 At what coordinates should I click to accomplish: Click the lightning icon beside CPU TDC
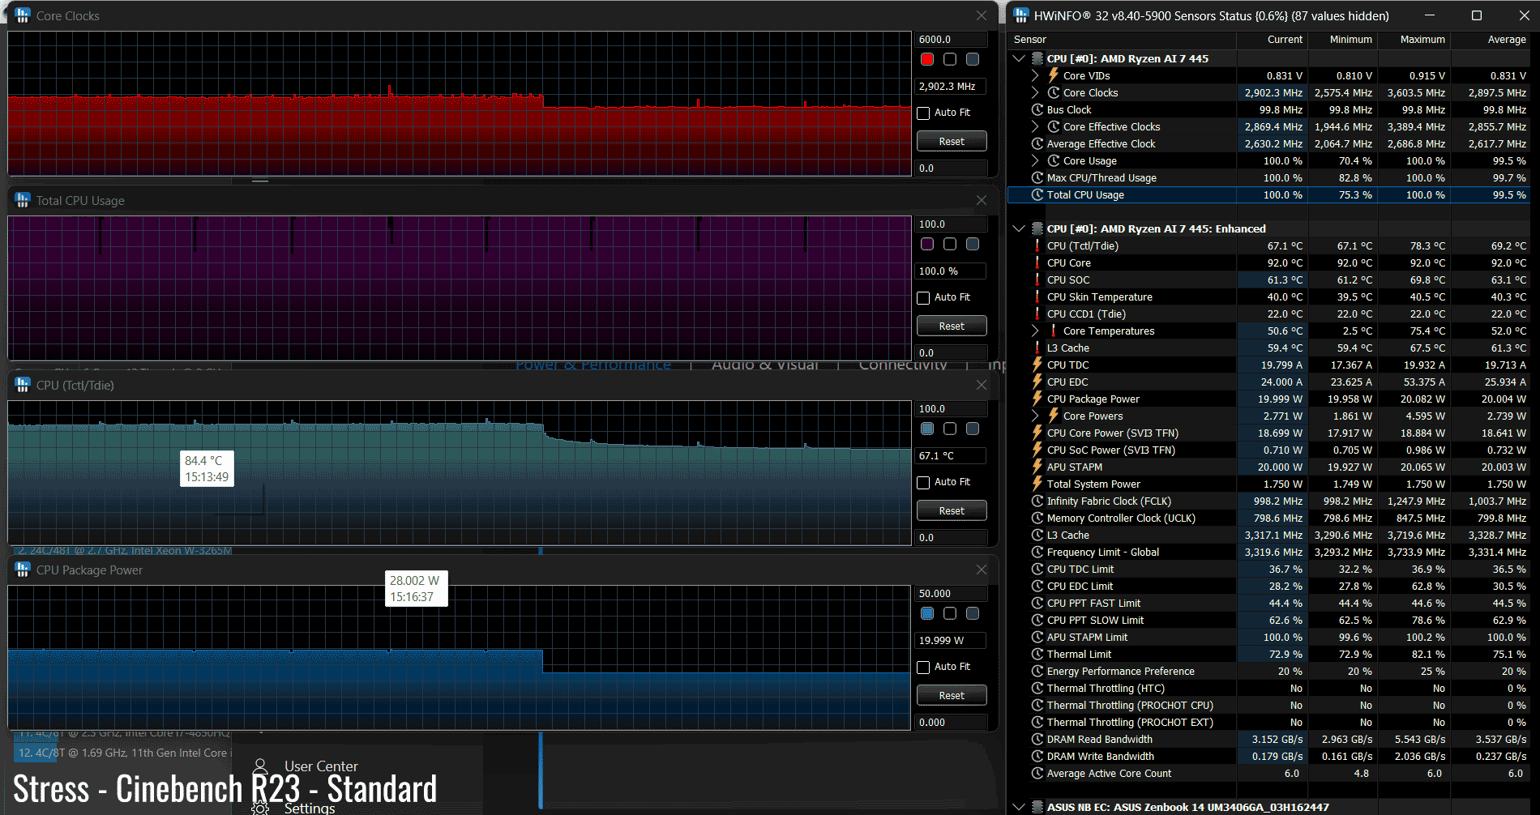1037,365
